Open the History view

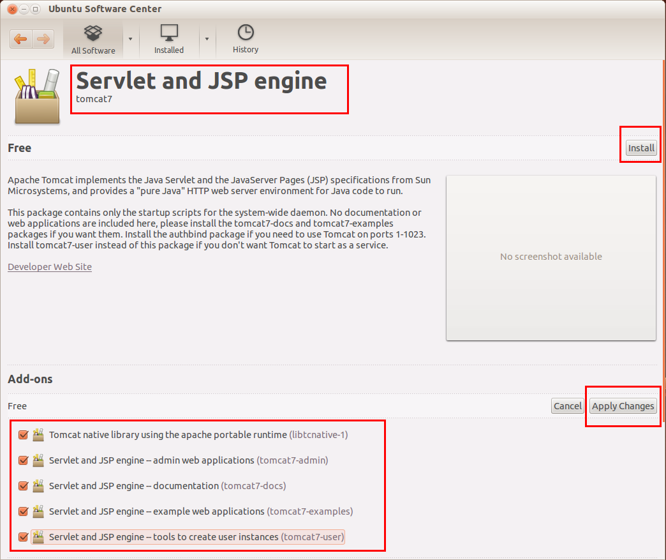point(246,39)
